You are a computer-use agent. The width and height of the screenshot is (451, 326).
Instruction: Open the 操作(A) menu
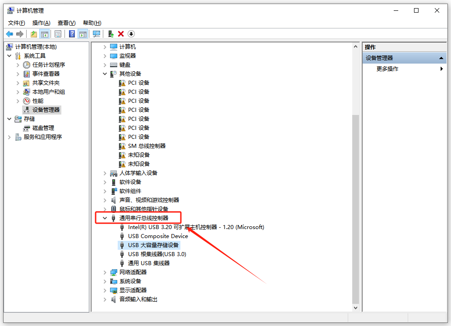[x=41, y=23]
